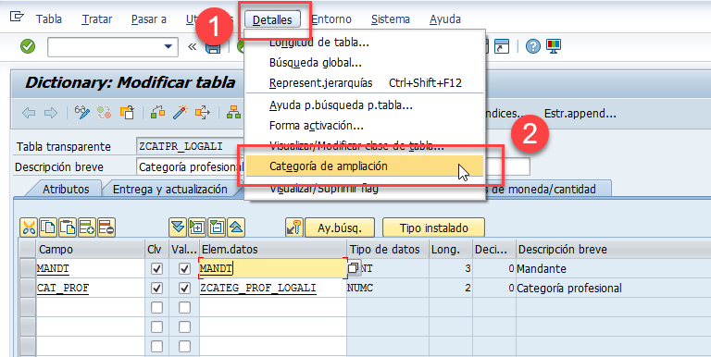Switch to the Atributos tab

tap(66, 189)
